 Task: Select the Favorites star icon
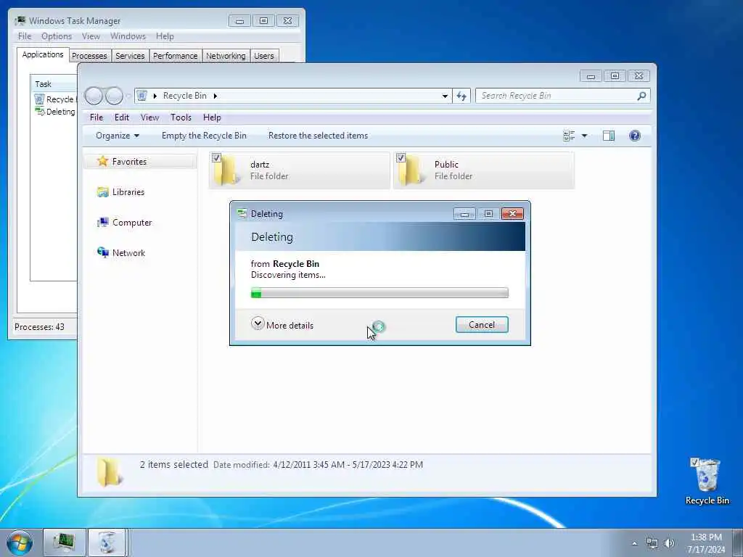coord(102,161)
